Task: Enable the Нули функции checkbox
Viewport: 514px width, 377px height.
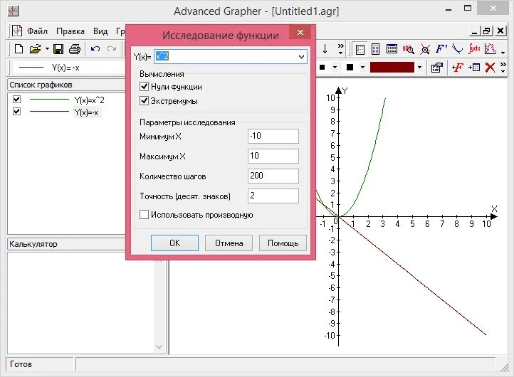Action: click(x=144, y=87)
